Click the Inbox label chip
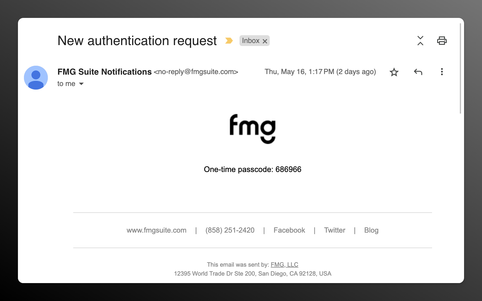 tap(251, 41)
